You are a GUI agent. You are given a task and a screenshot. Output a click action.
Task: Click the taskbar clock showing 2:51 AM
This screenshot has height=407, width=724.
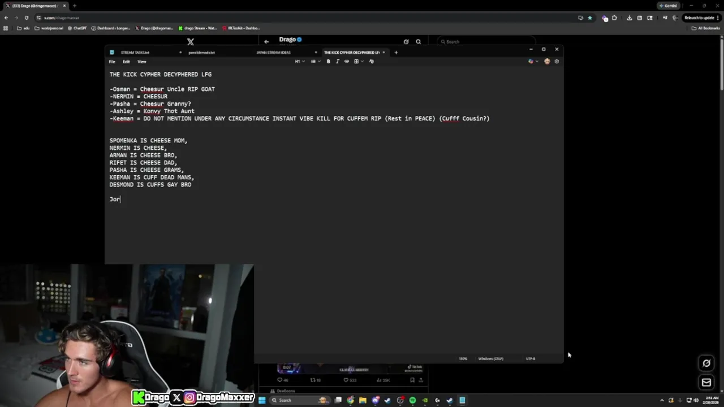point(712,400)
